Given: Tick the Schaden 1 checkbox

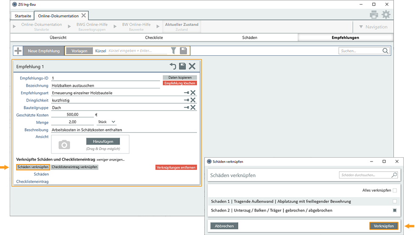Looking at the screenshot, I should tap(395, 201).
